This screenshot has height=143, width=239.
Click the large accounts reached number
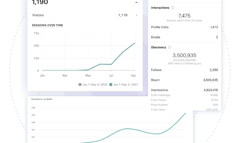tap(184, 55)
